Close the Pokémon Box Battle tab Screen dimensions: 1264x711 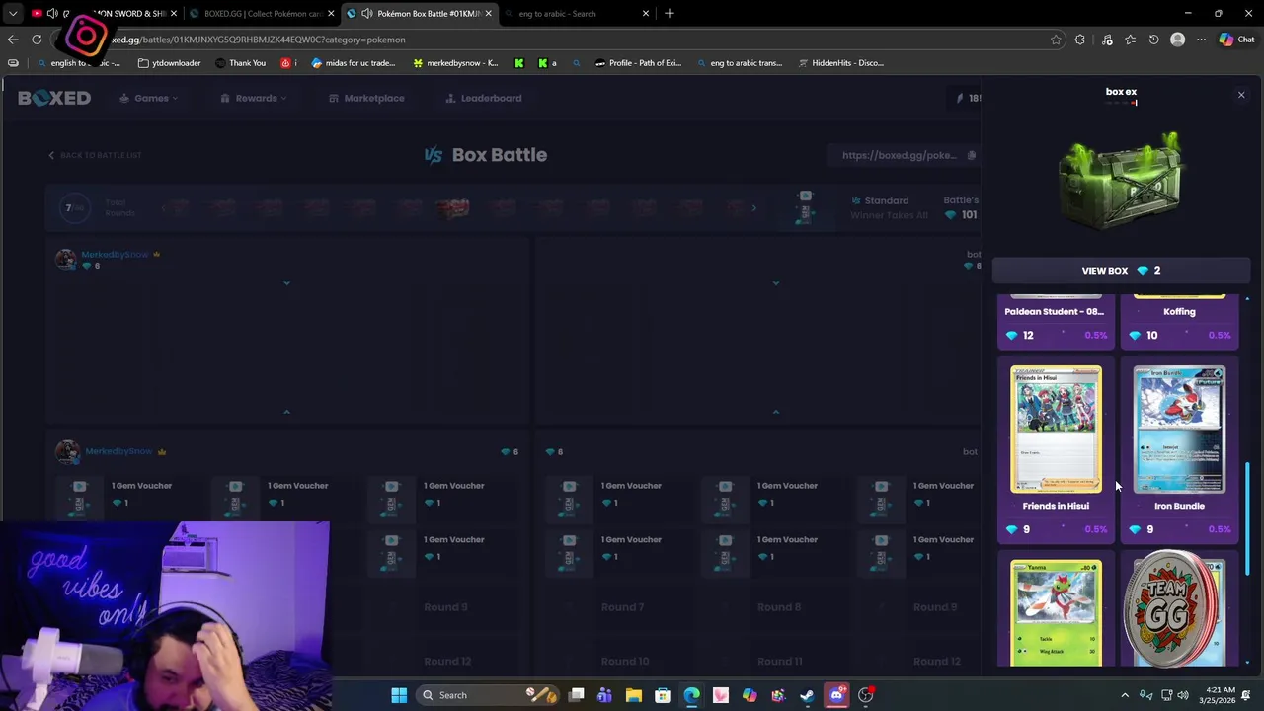[x=488, y=14]
